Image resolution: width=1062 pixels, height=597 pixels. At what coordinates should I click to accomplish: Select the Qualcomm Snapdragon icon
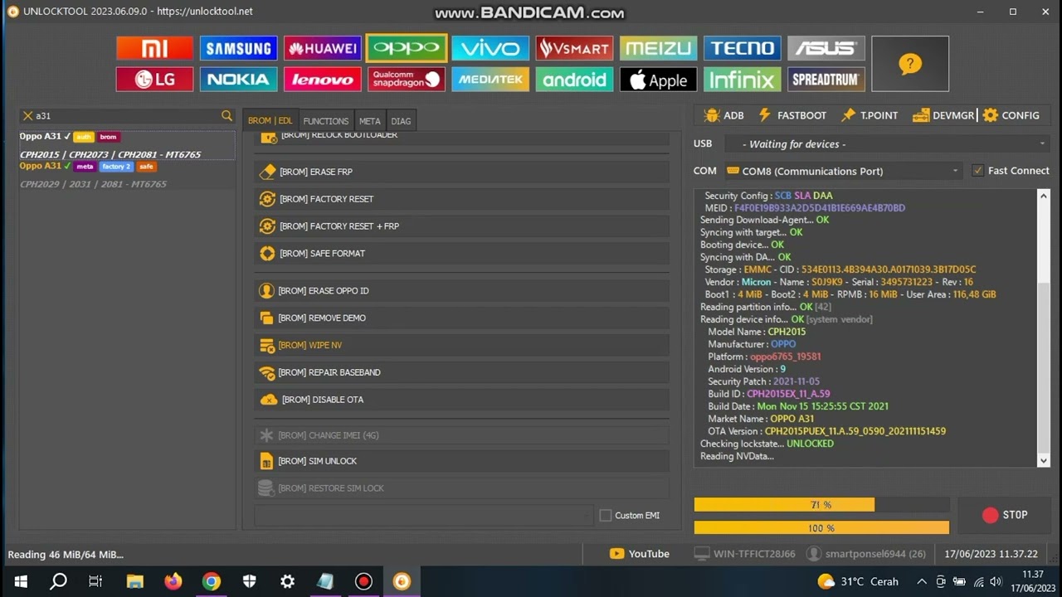coord(407,80)
